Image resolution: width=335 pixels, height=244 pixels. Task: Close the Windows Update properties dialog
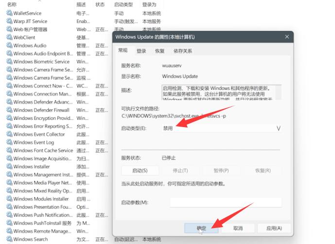click(x=287, y=37)
